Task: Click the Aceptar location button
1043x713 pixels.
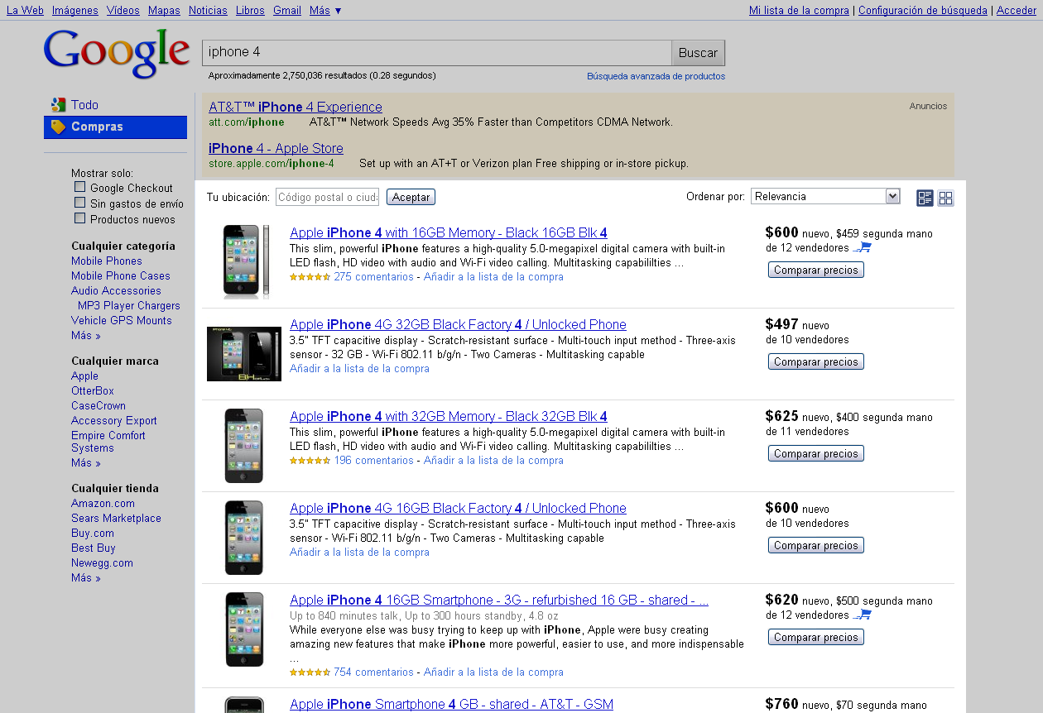Action: (x=411, y=197)
